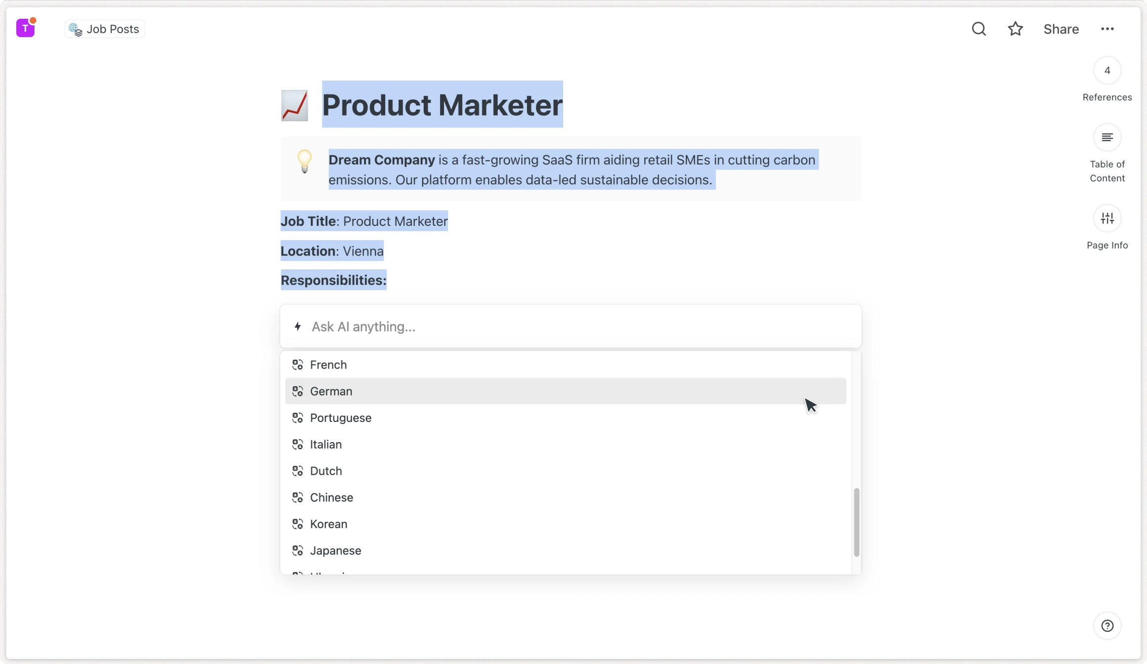Show the Table of Content icon
The width and height of the screenshot is (1147, 664).
[x=1107, y=137]
